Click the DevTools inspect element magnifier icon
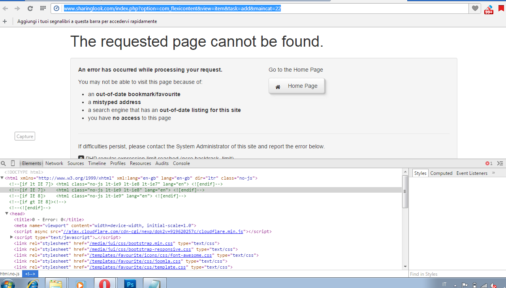506x288 pixels. click(x=4, y=163)
